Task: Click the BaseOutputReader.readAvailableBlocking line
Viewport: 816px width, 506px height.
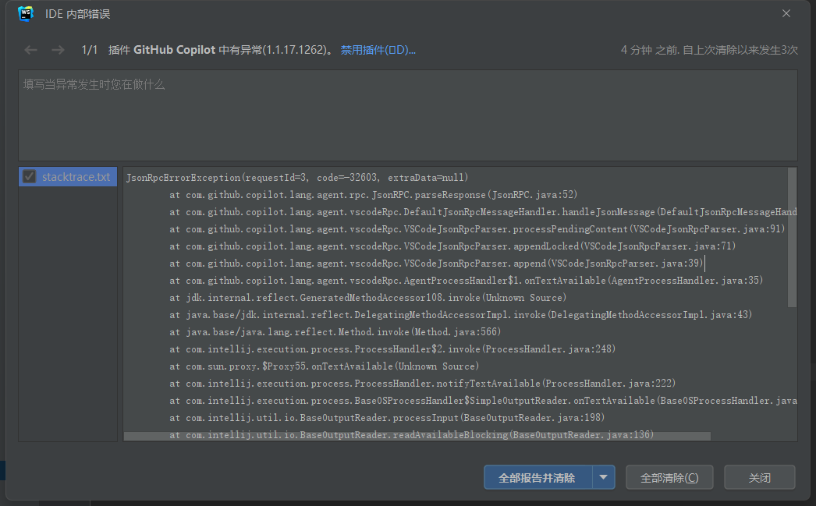Action: 411,434
